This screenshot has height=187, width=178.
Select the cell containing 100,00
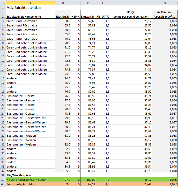pyautogui.click(x=88, y=180)
